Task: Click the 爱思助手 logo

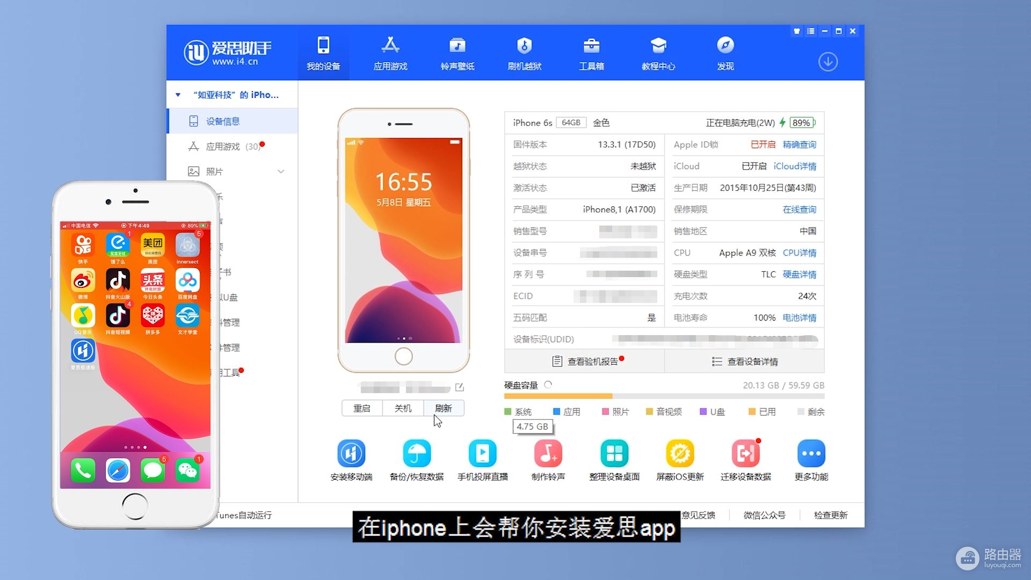Action: click(228, 52)
